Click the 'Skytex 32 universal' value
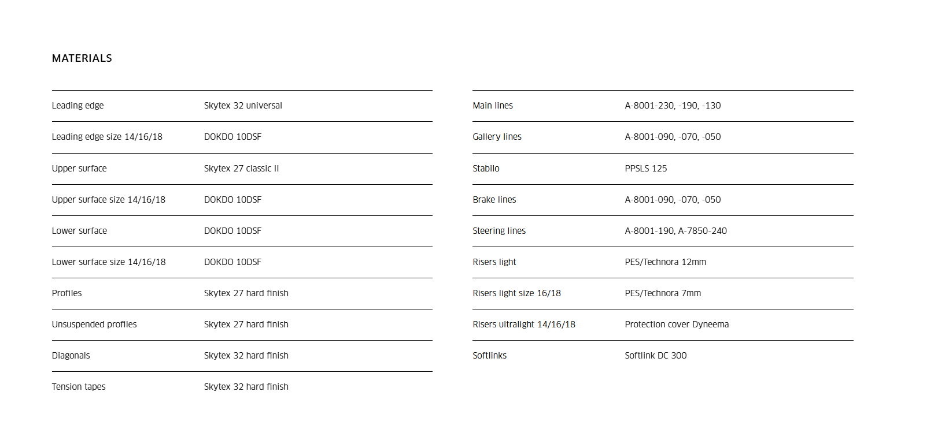The image size is (949, 444). click(243, 106)
